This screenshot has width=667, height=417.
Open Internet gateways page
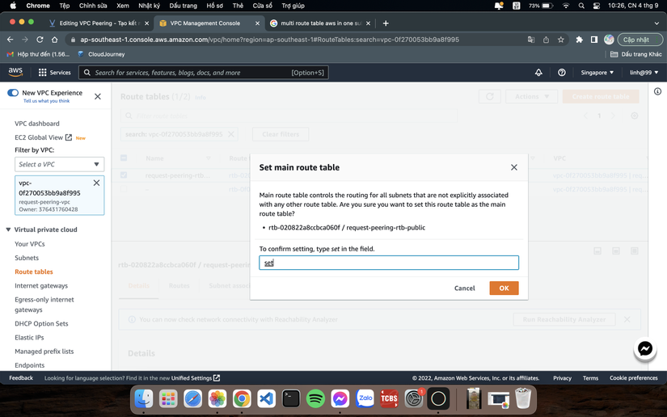click(41, 285)
